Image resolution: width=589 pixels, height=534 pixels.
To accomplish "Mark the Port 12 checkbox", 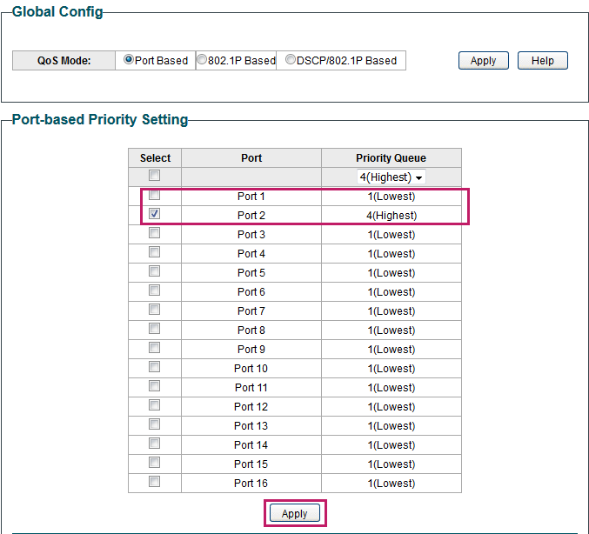I will pyautogui.click(x=155, y=405).
